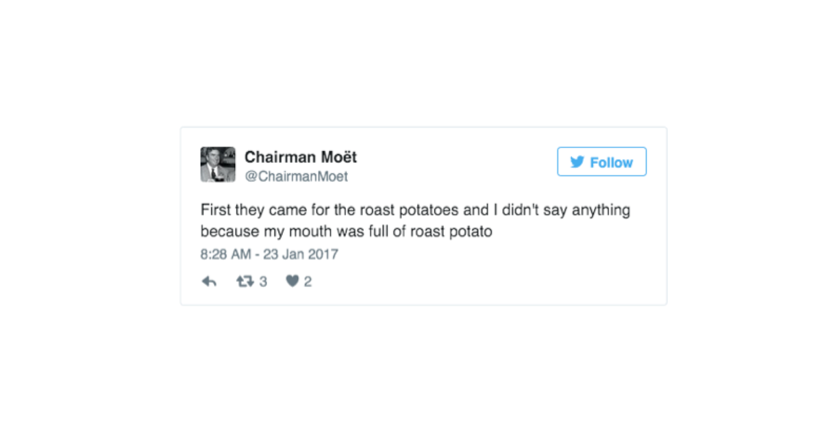Open the tweet permalink via the timestamp

coord(269,254)
